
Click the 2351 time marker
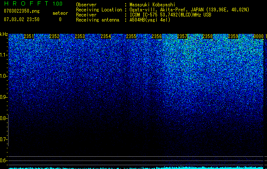coord(29,36)
